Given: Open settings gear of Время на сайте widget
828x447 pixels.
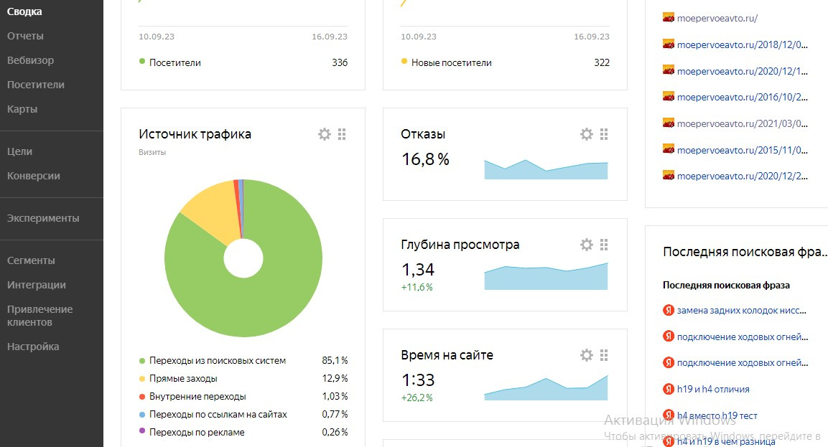Looking at the screenshot, I should [x=586, y=354].
